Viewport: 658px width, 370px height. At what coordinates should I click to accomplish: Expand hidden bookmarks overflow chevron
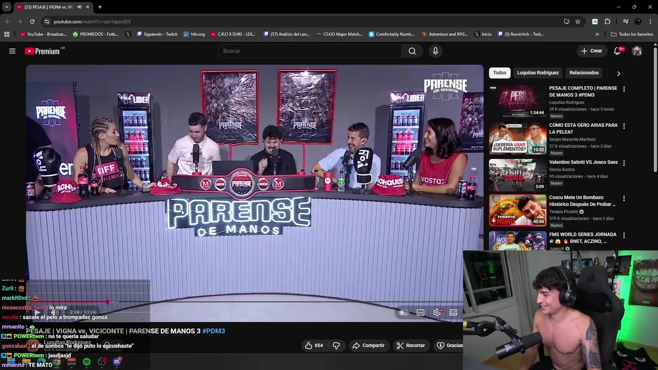click(597, 34)
